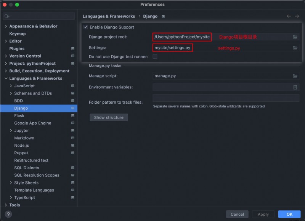The width and height of the screenshot is (305, 221).
Task: Click the help question mark button
Action: coord(8,214)
